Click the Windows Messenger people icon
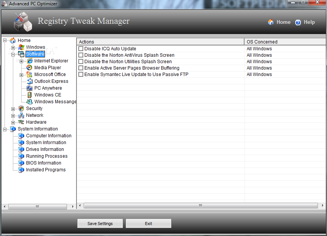Viewport: 327px width, 236px height. [x=30, y=101]
